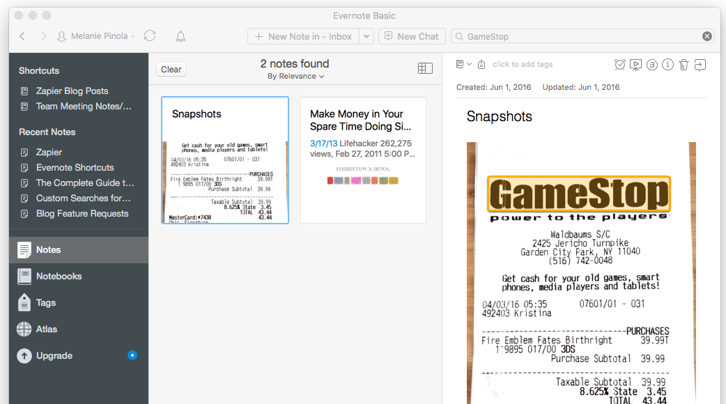This screenshot has width=726, height=404.
Task: Show note info icon
Action: coord(667,65)
